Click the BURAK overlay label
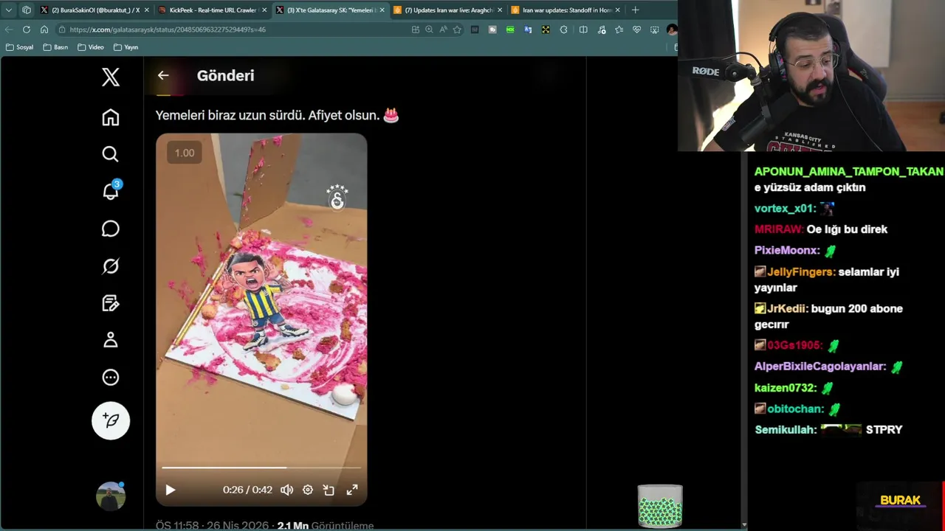This screenshot has width=945, height=531. point(900,500)
